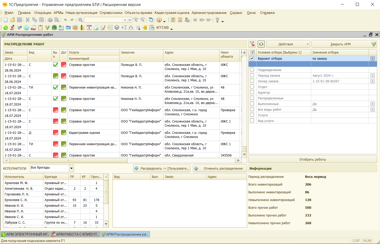Click the Отобрать работы button
The height and width of the screenshot is (244, 380).
coord(313,160)
